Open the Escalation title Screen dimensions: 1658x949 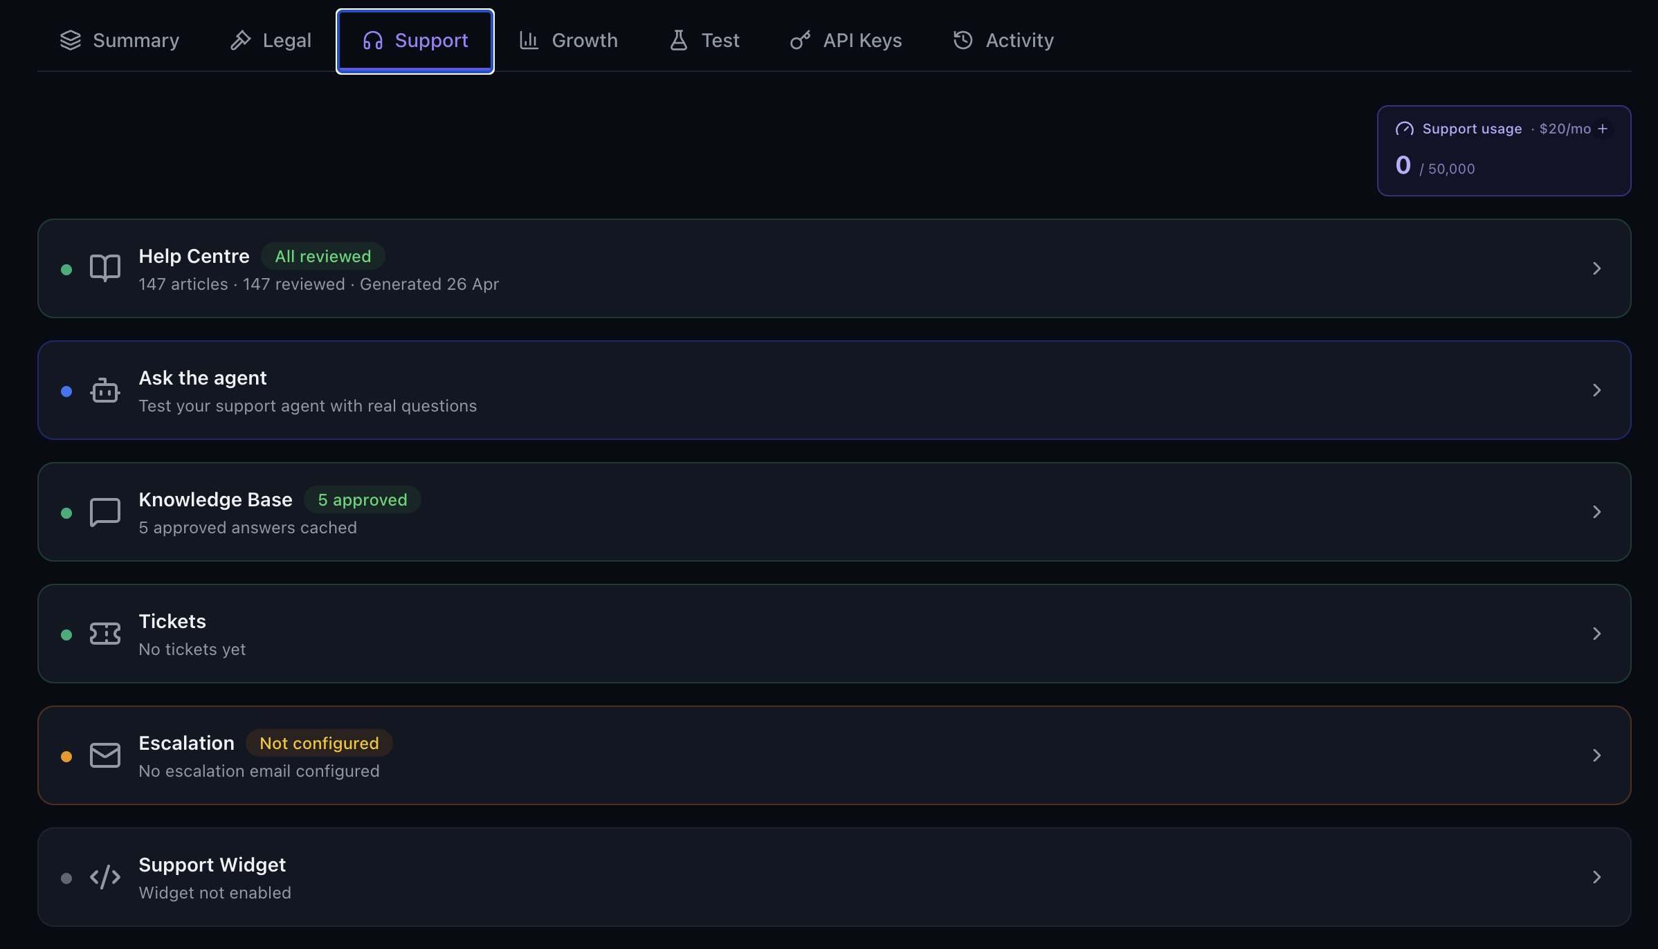point(187,744)
